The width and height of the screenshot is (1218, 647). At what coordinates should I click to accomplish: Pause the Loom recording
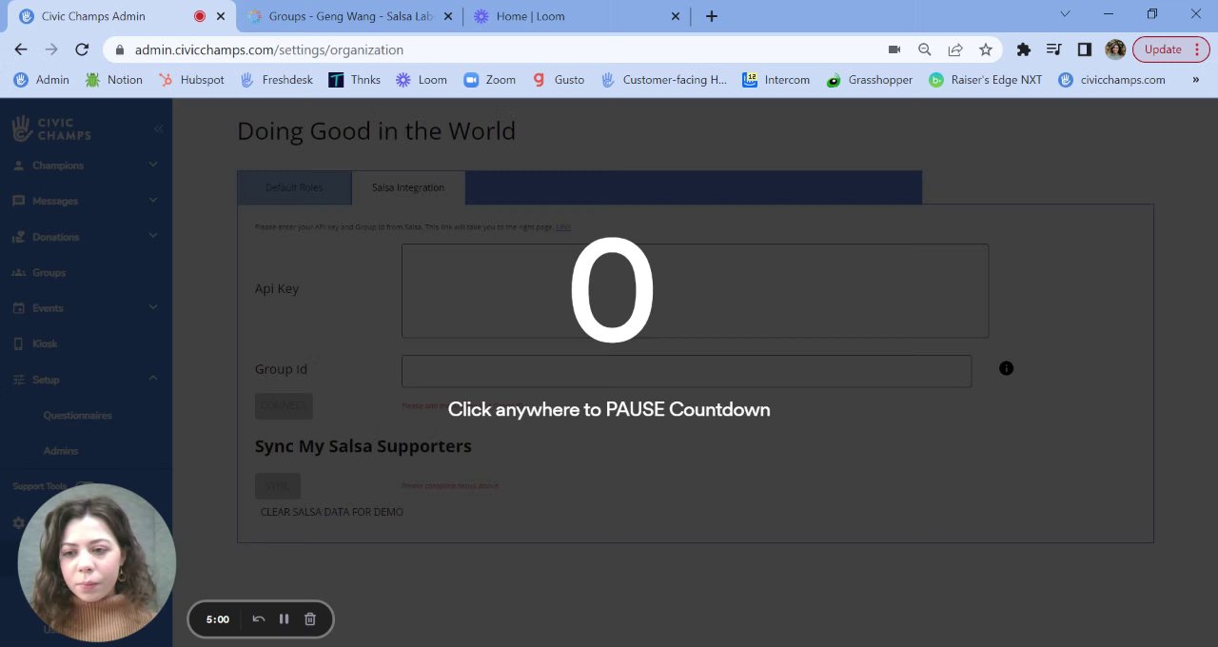(284, 618)
